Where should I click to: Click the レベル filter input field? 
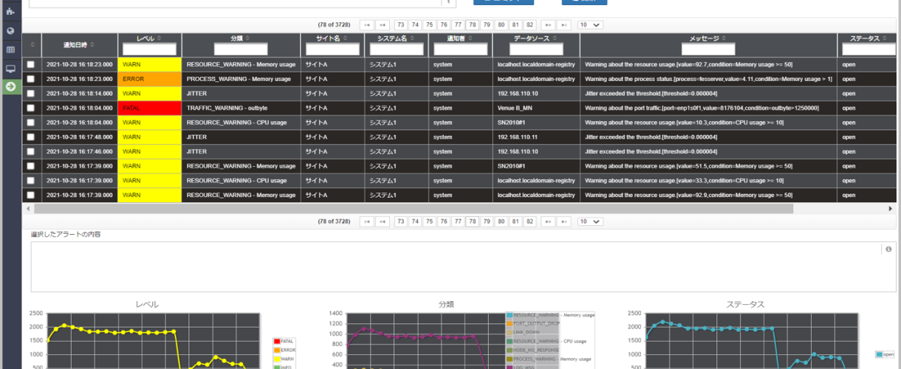[x=149, y=49]
